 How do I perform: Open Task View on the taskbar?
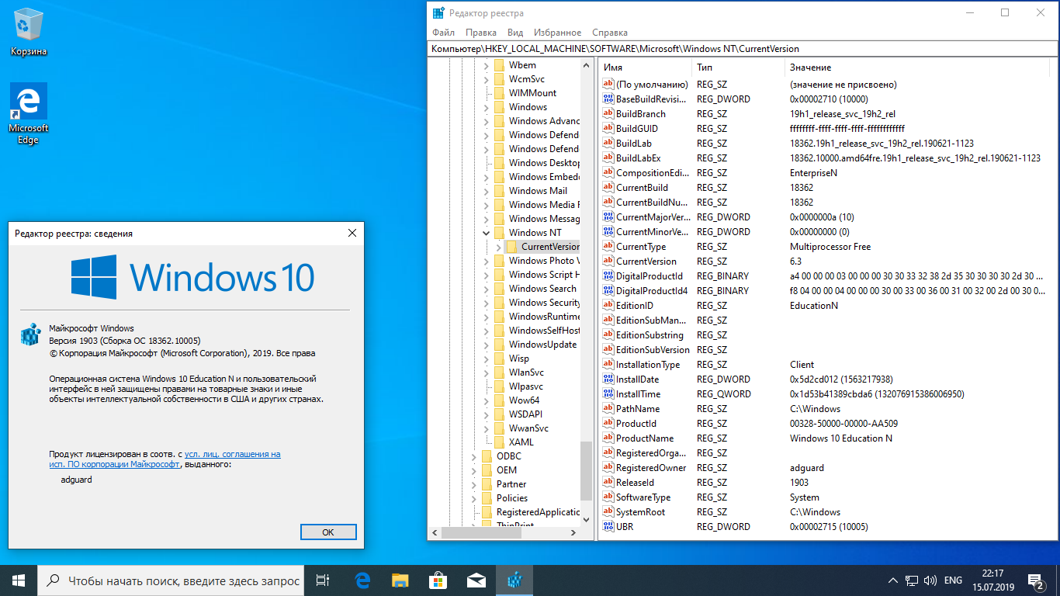[x=323, y=580]
